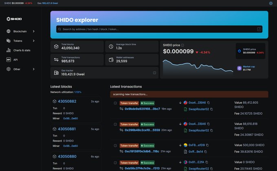Open SwapRouter02 in transaction 0x296b48c2ce10
This screenshot has height=171, width=277.
point(199,130)
